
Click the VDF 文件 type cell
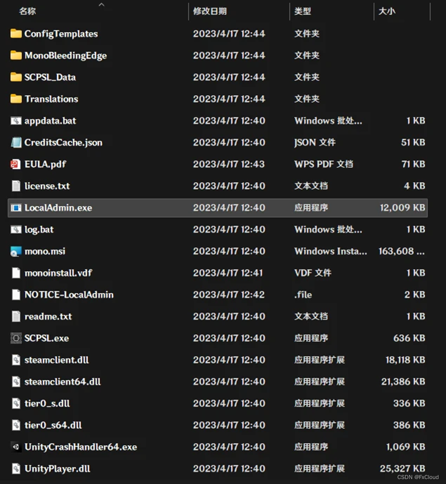coord(313,273)
